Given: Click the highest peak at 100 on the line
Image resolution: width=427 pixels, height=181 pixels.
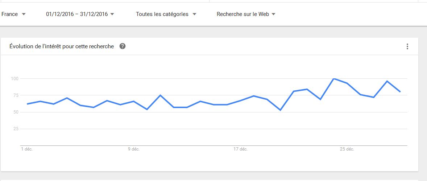Looking at the screenshot, I should [x=334, y=79].
